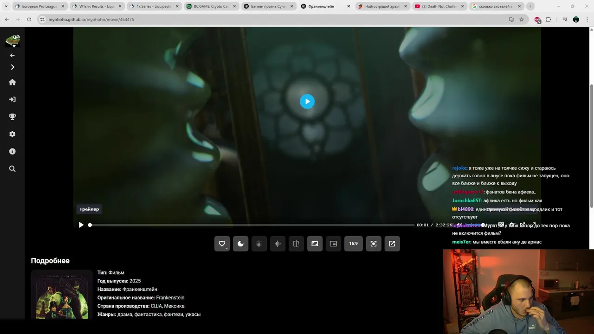Open sidebar settings gear
594x334 pixels.
13,134
